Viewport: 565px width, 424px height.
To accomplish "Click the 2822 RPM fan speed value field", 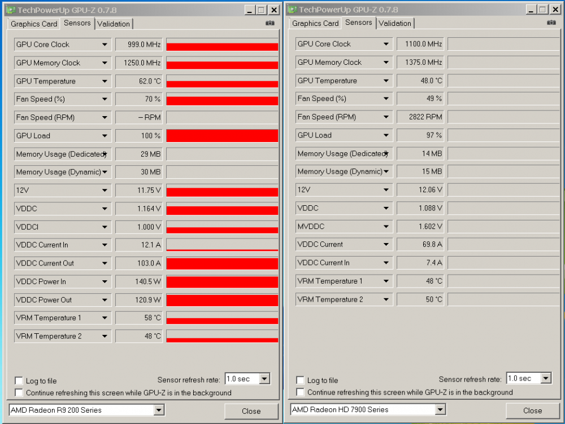I will (x=420, y=117).
